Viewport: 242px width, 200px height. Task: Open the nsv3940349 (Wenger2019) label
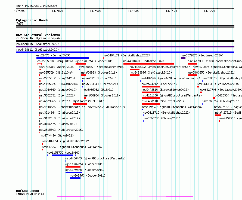58,90
